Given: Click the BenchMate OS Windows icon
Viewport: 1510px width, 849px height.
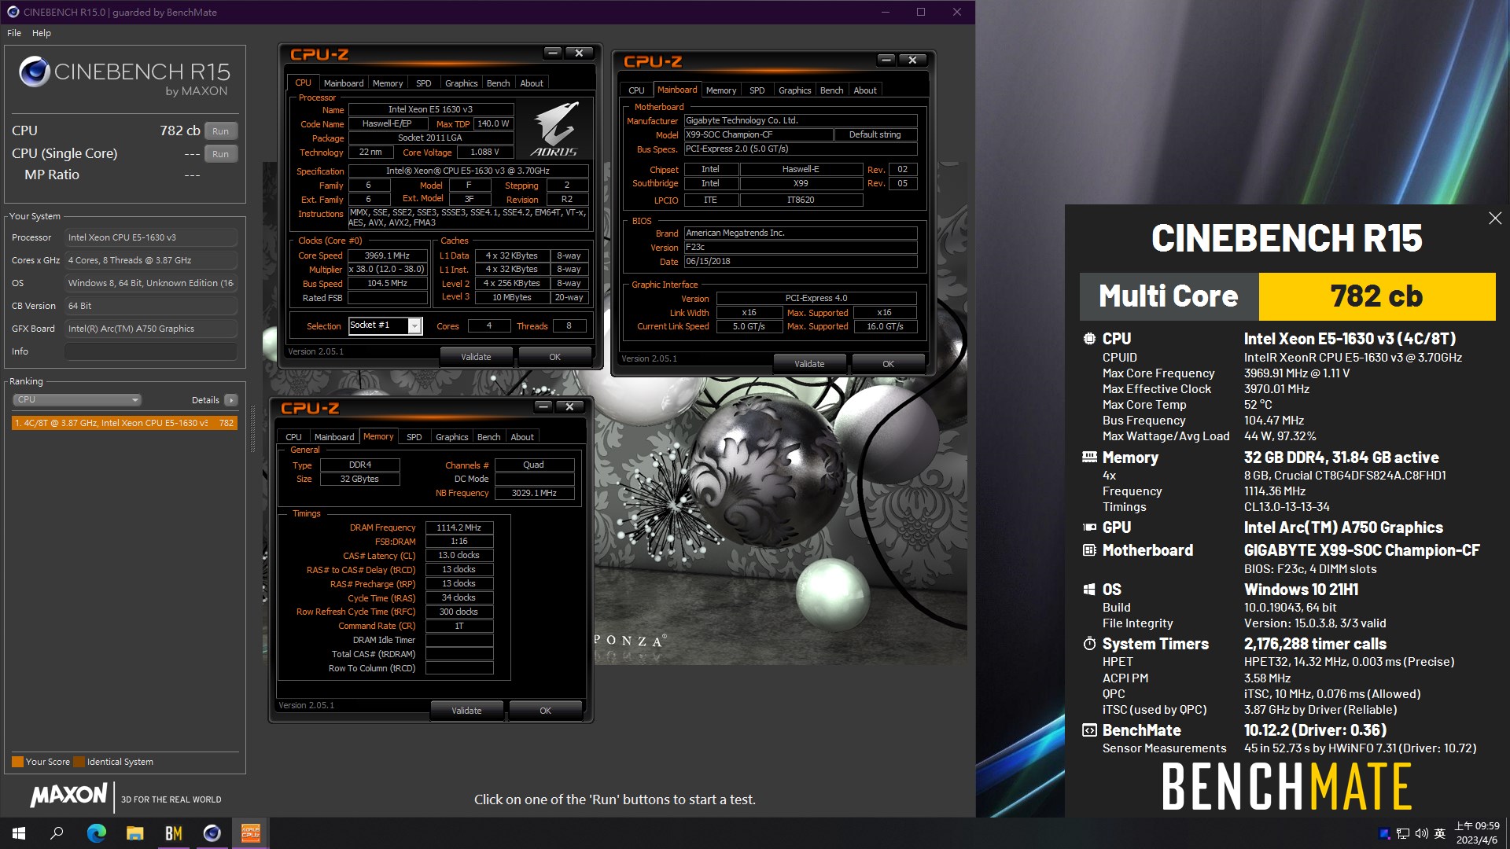Looking at the screenshot, I should [x=1089, y=590].
